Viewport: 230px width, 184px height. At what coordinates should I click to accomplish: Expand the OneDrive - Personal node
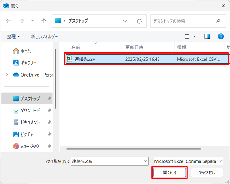tap(7, 75)
